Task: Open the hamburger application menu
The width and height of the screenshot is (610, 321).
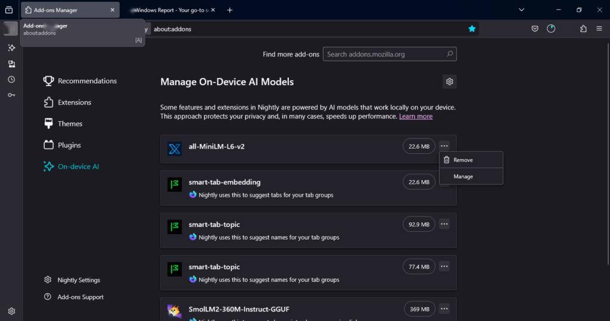Action: (x=599, y=29)
